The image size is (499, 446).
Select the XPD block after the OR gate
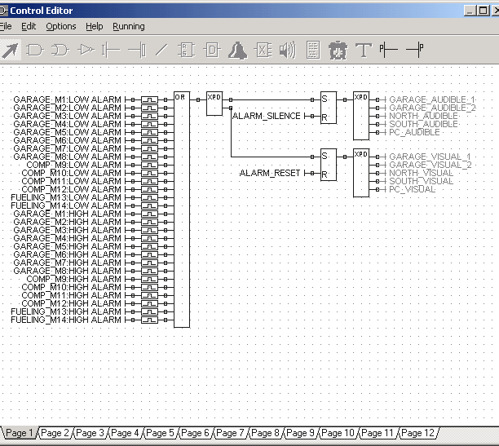pyautogui.click(x=214, y=104)
